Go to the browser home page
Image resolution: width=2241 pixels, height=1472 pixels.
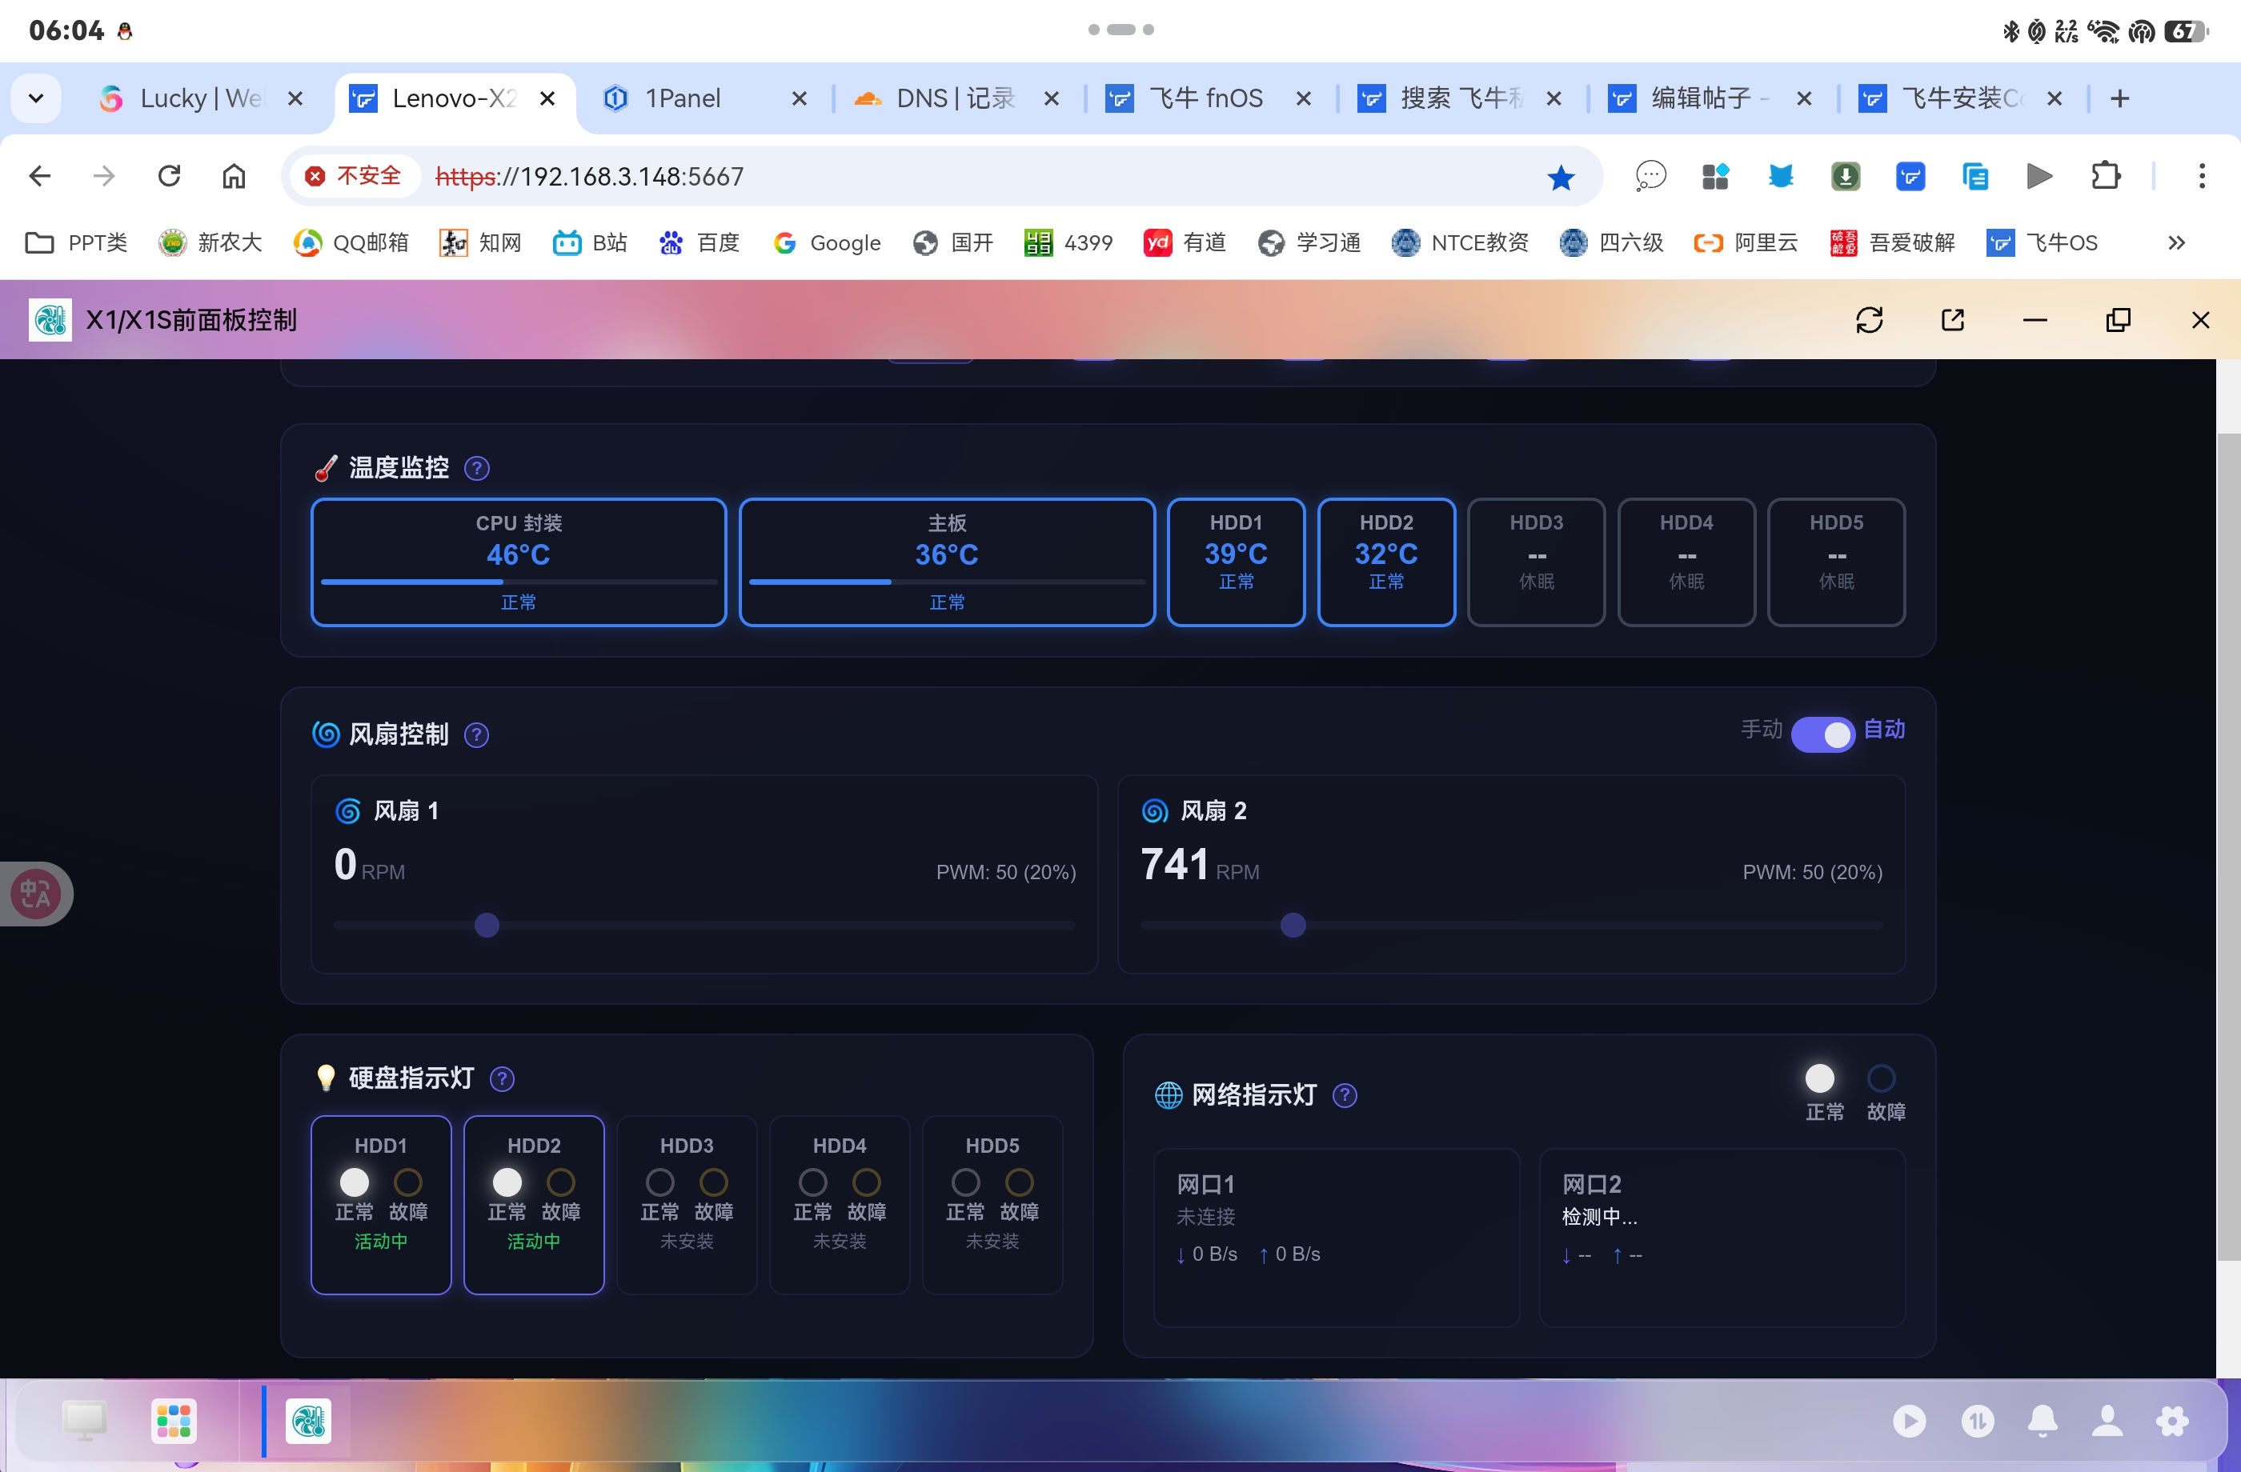click(x=234, y=176)
